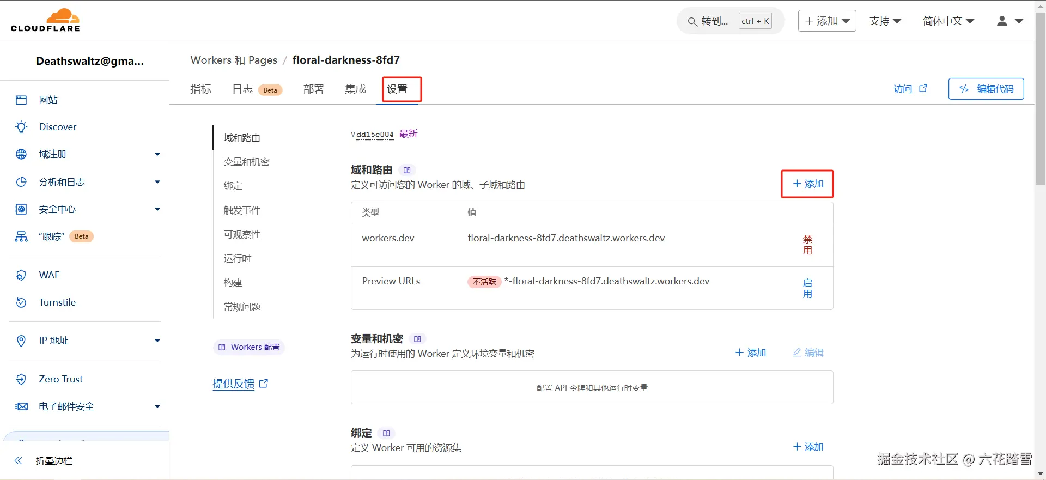Screen dimensions: 1046x480
Task: Click the scrollbar down arrow
Action: 1041,474
